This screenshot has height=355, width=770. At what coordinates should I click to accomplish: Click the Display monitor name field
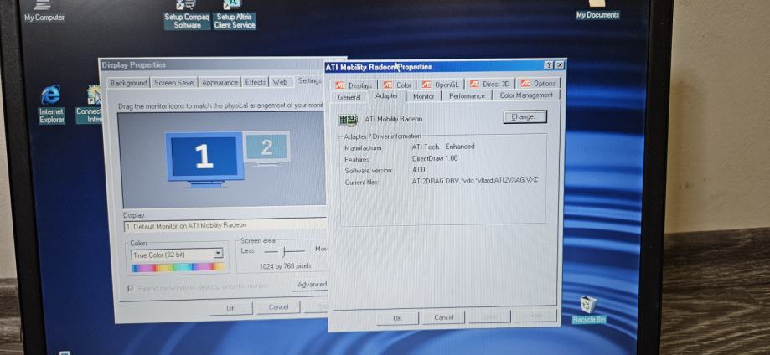pyautogui.click(x=225, y=225)
